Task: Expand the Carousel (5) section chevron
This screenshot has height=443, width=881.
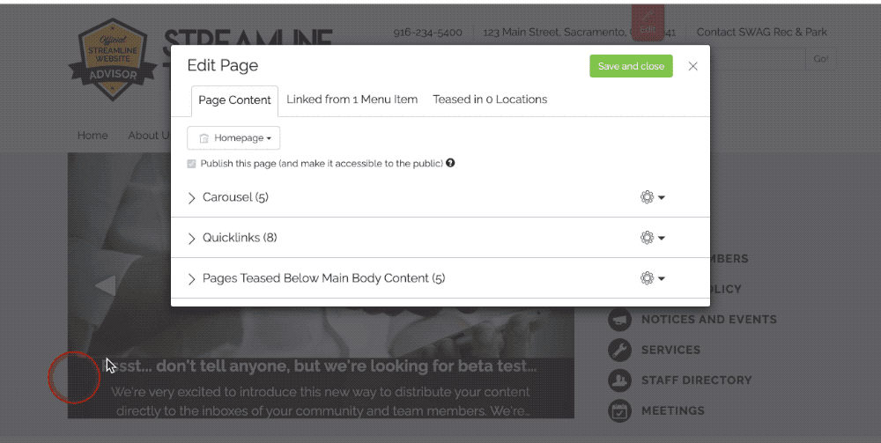Action: coord(191,197)
